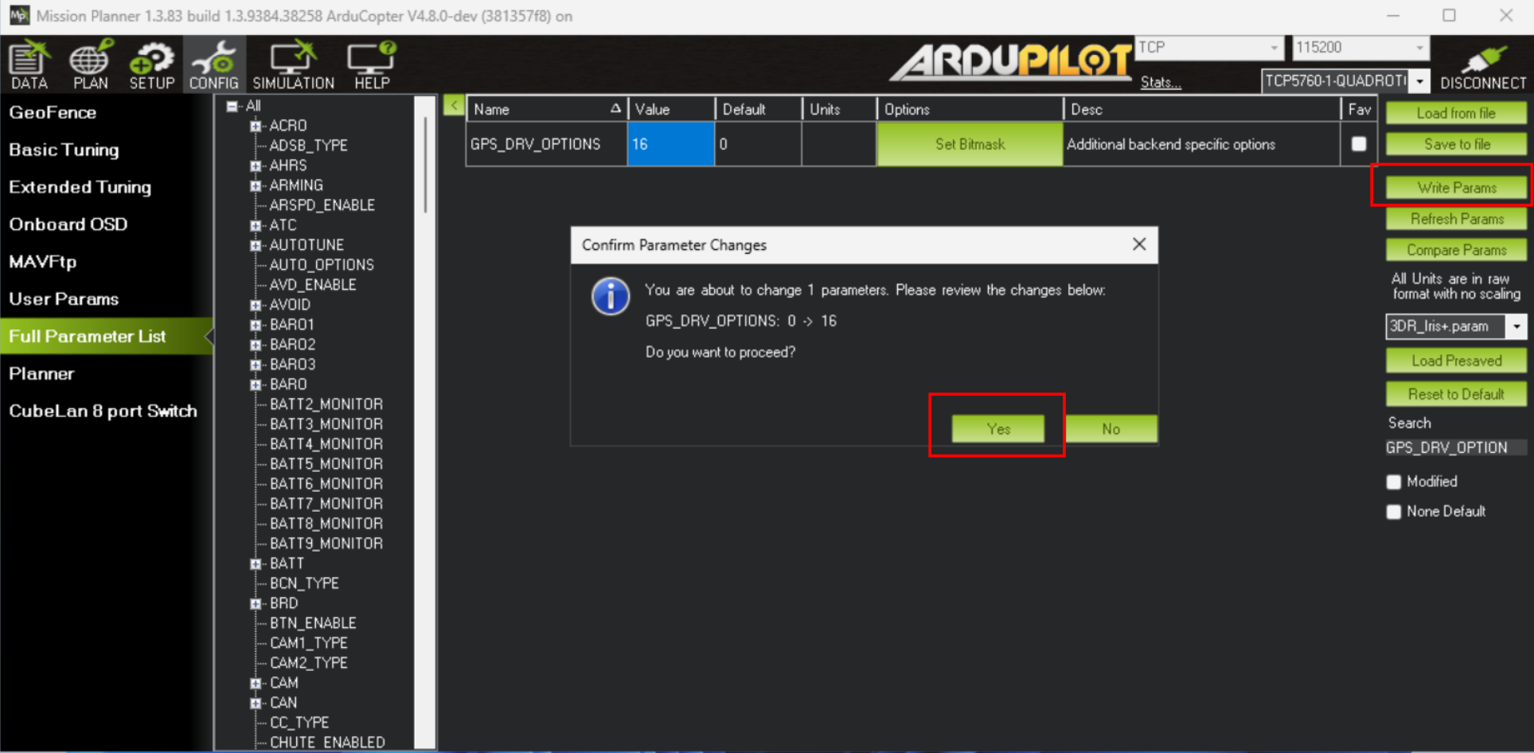Image resolution: width=1534 pixels, height=753 pixels.
Task: Click the info icon in the confirm dialog
Action: 611,296
